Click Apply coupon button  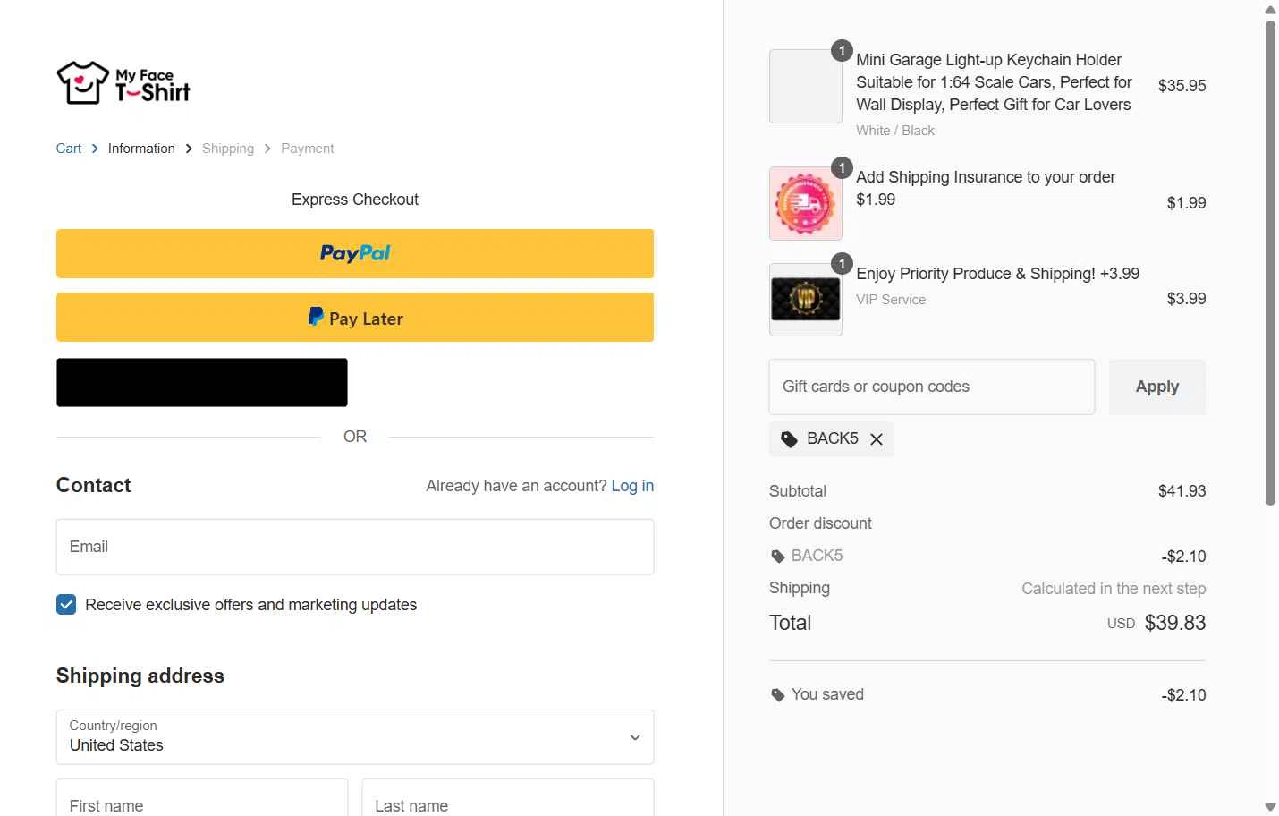[1157, 387]
